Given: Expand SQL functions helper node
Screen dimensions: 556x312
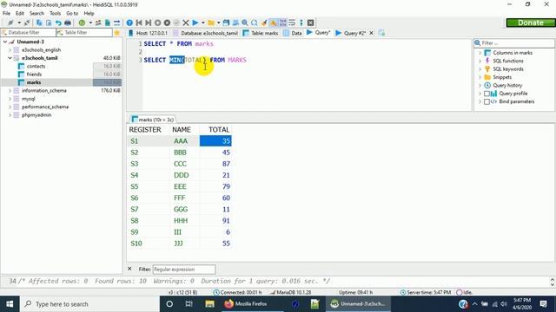Looking at the screenshot, I should [x=480, y=61].
